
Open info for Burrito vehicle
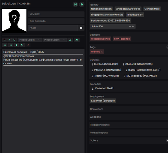pyautogui.click(x=92, y=64)
